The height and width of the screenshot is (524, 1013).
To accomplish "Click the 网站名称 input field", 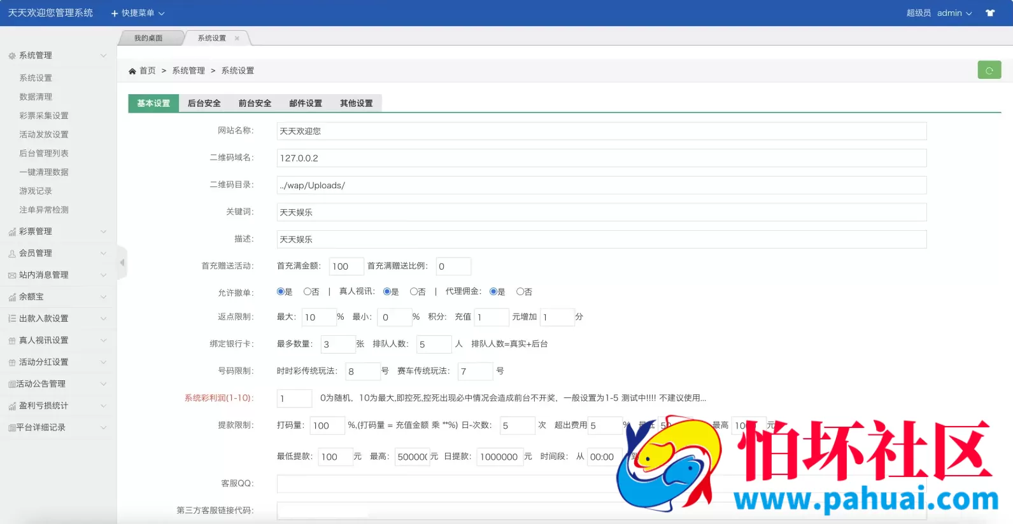I will tap(602, 131).
